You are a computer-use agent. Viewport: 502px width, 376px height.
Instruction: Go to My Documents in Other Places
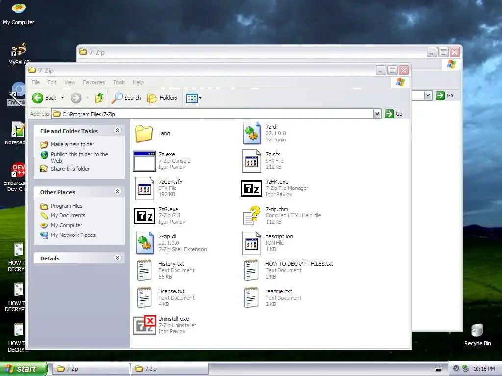(x=68, y=215)
